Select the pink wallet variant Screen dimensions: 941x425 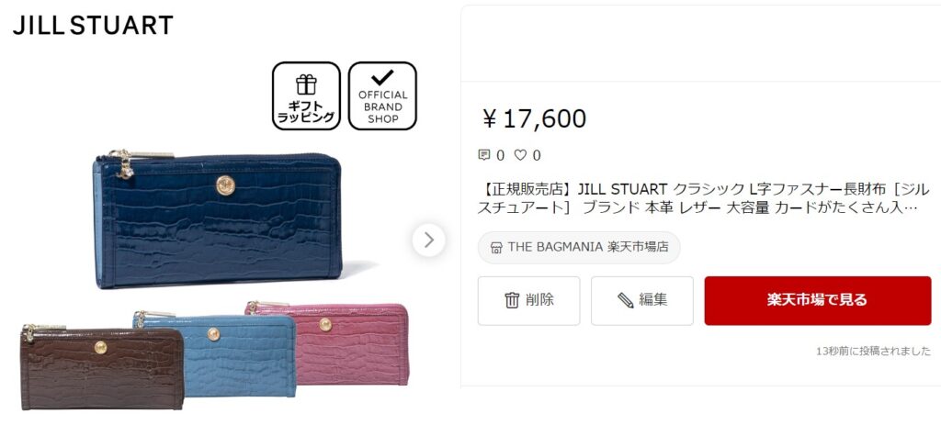(x=328, y=344)
